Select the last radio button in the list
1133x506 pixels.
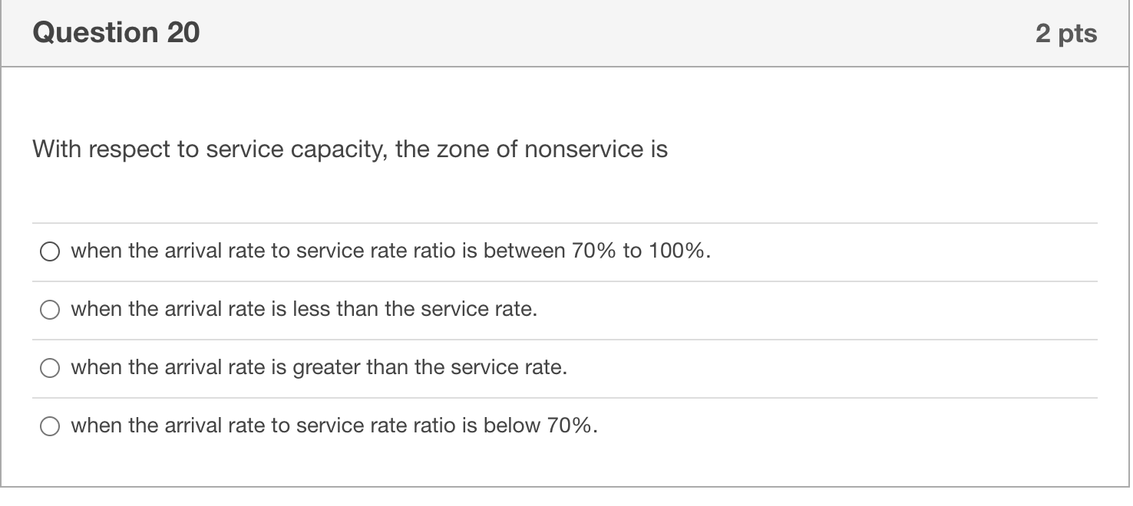click(x=50, y=426)
